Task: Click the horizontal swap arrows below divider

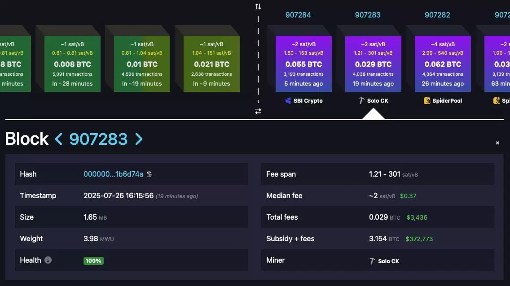Action: tap(258, 111)
